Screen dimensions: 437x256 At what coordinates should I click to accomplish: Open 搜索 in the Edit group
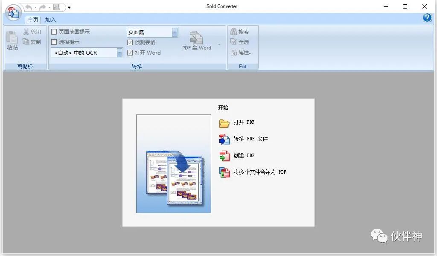[x=234, y=32]
